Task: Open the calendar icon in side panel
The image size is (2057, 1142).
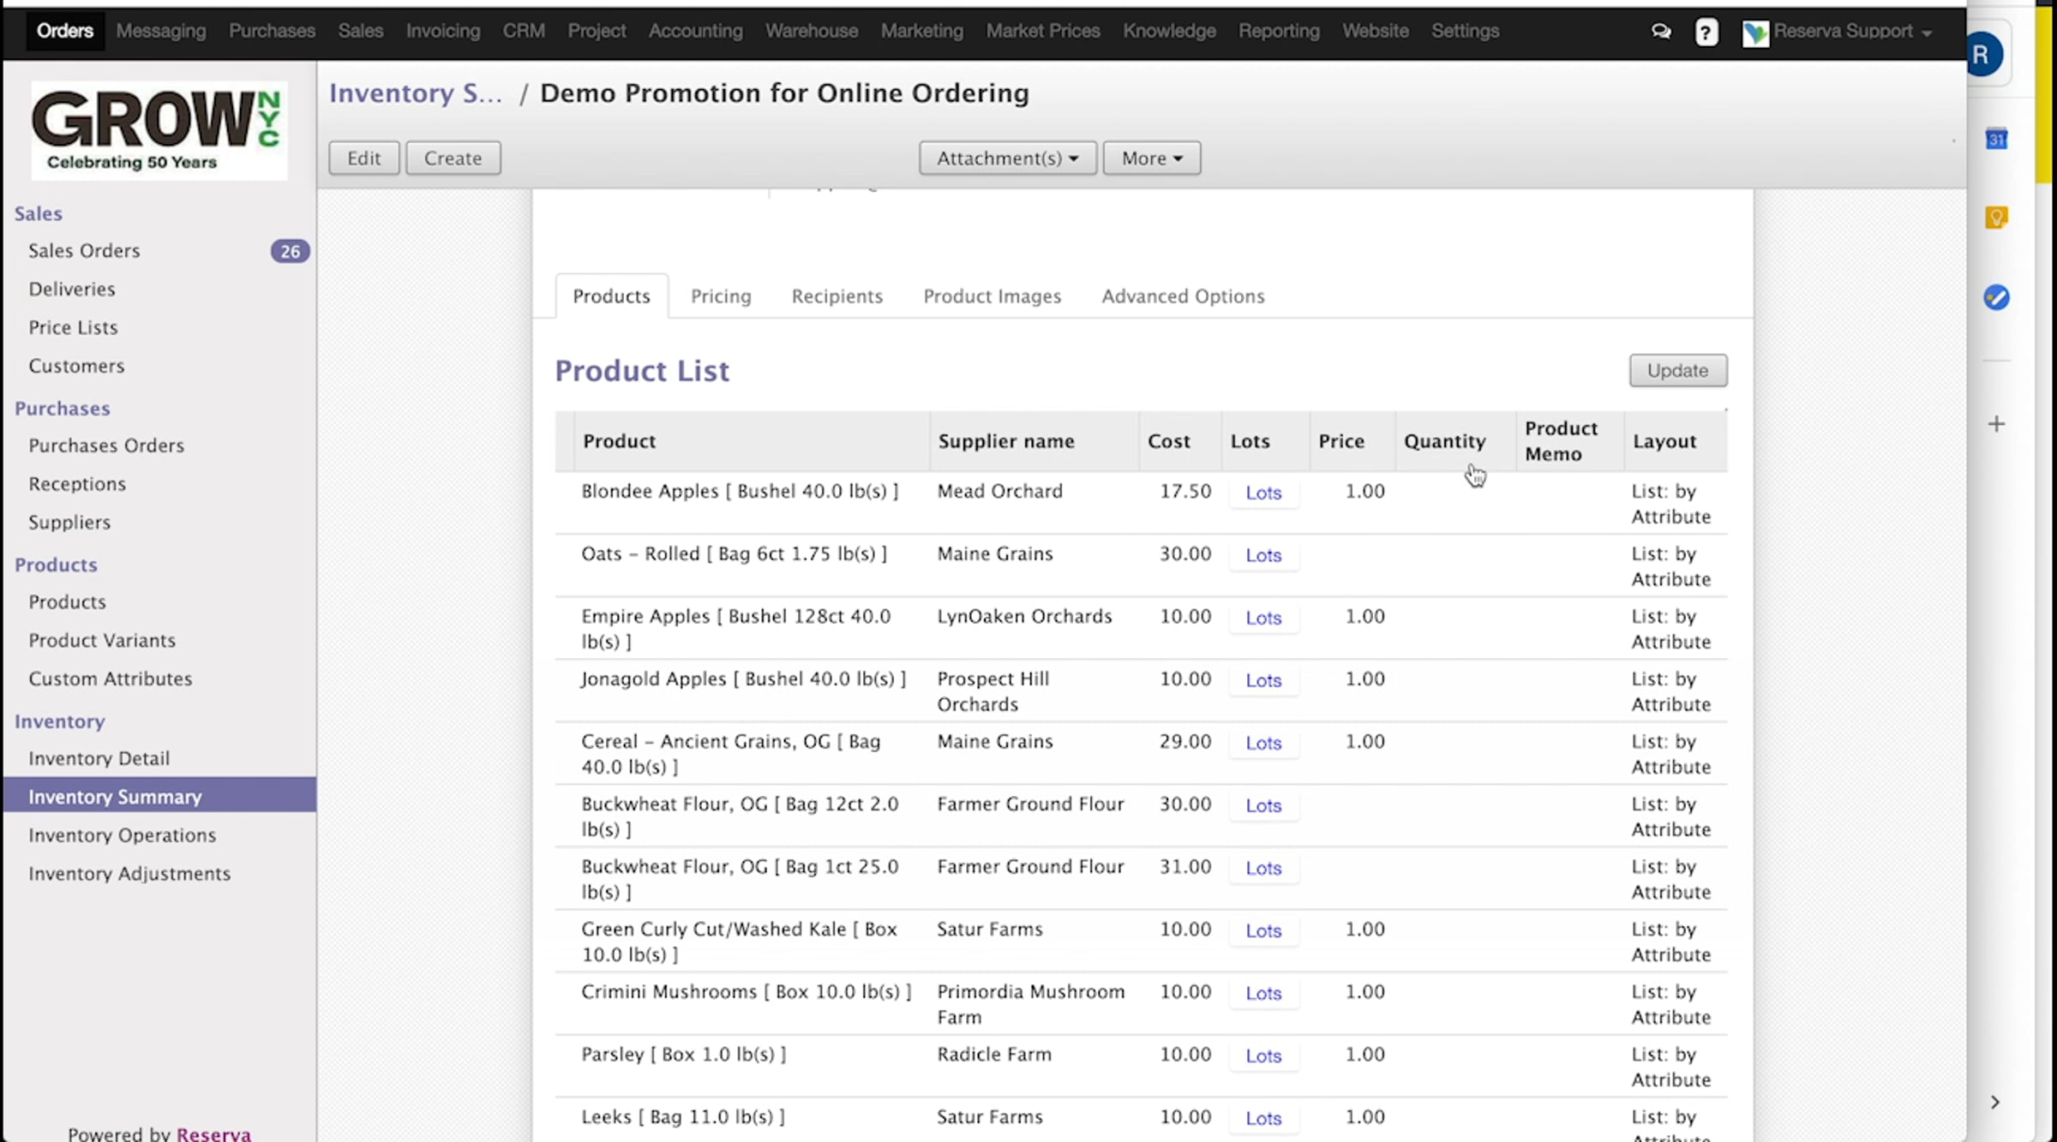Action: [1996, 139]
